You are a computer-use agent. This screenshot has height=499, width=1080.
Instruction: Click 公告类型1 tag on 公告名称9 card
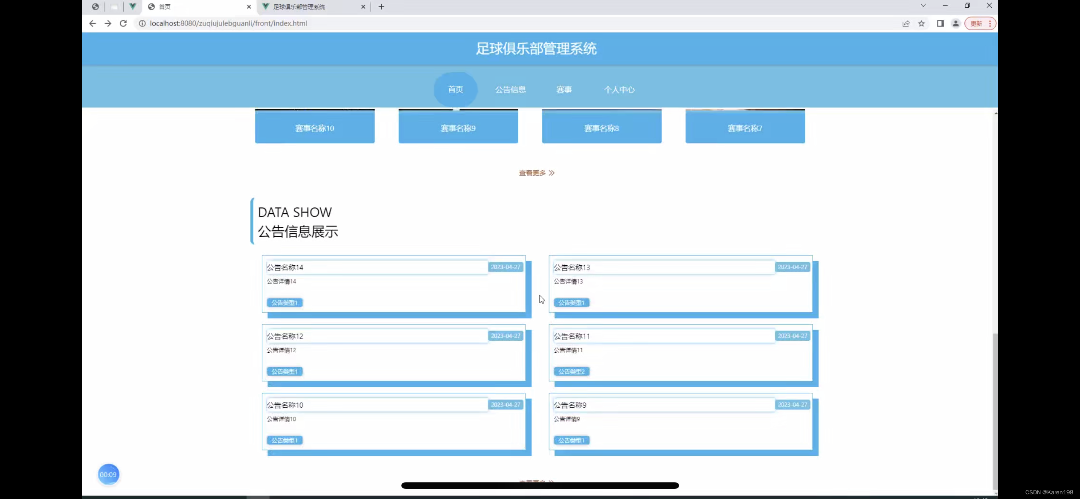tap(572, 440)
